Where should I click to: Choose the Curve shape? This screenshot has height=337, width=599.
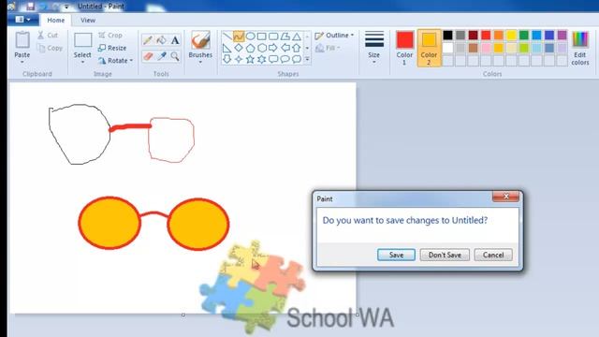pos(239,37)
